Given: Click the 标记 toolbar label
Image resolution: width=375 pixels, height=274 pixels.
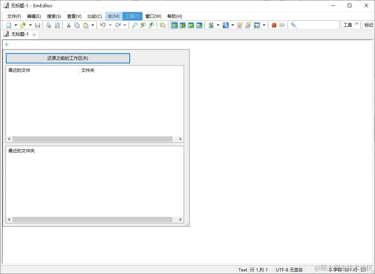Looking at the screenshot, I should pos(368,25).
